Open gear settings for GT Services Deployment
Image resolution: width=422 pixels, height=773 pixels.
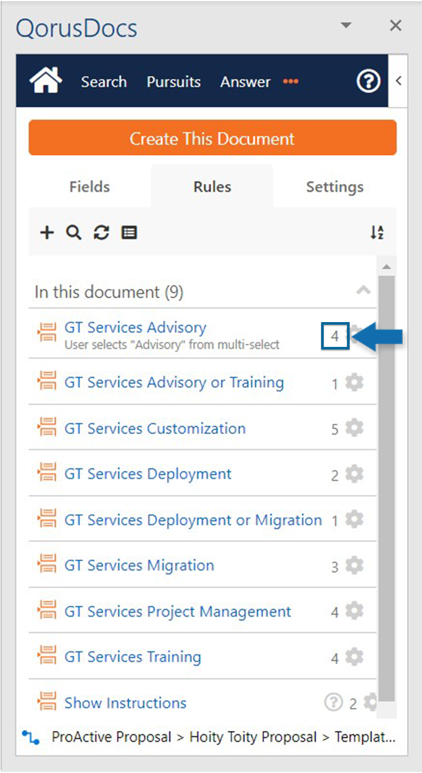tap(354, 474)
